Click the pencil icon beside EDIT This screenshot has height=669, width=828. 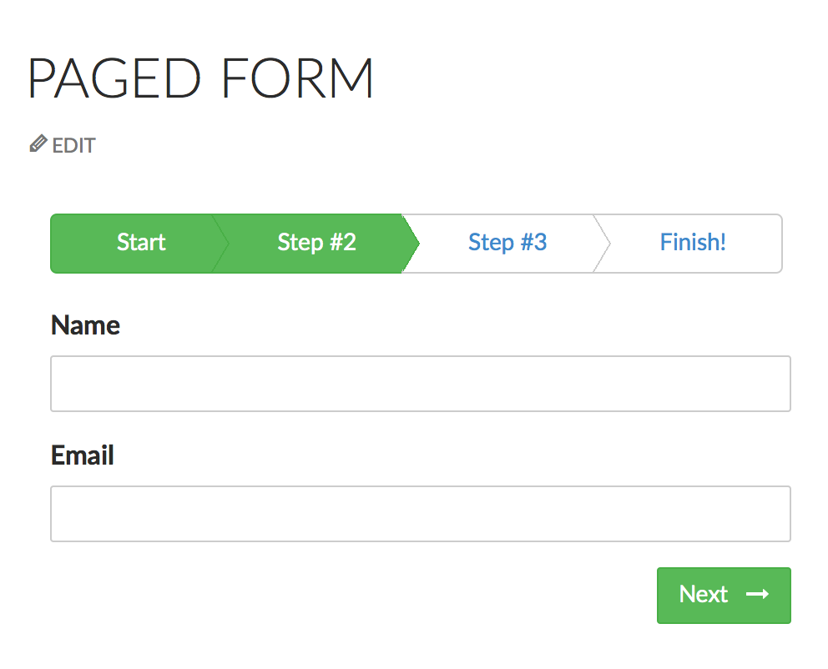tap(38, 144)
